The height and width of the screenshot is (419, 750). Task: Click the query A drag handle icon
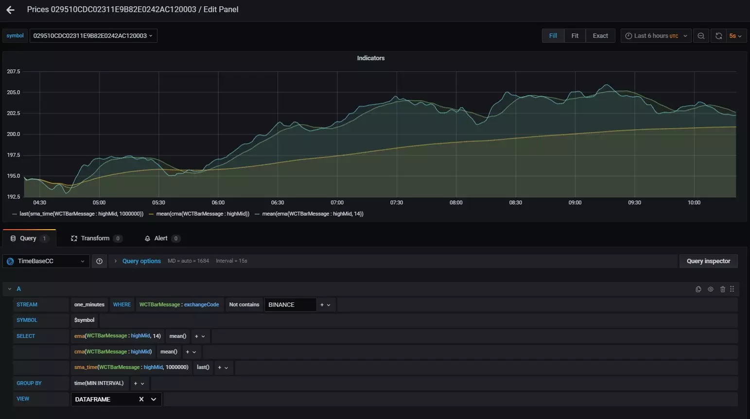coord(732,289)
